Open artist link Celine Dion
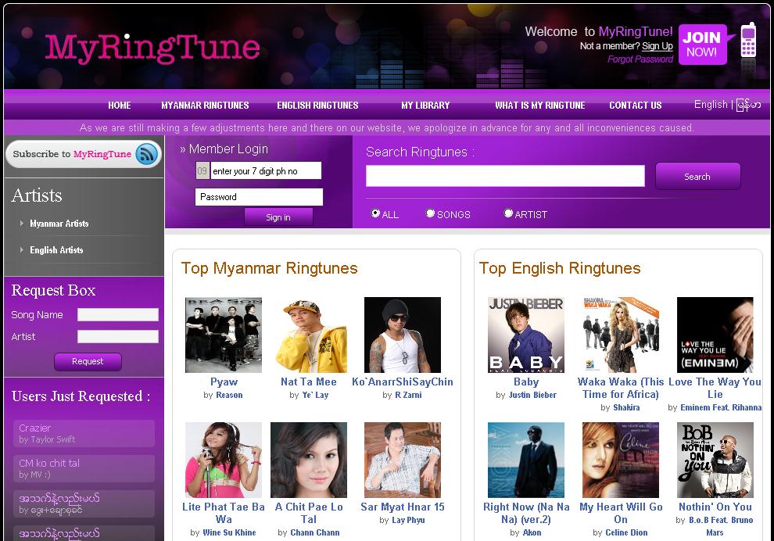 tap(626, 532)
